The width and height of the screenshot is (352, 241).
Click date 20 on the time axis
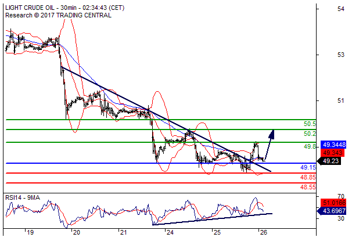[x=77, y=232]
